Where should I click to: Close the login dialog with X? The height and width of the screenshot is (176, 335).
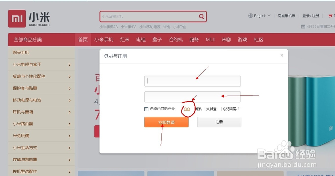(x=282, y=55)
